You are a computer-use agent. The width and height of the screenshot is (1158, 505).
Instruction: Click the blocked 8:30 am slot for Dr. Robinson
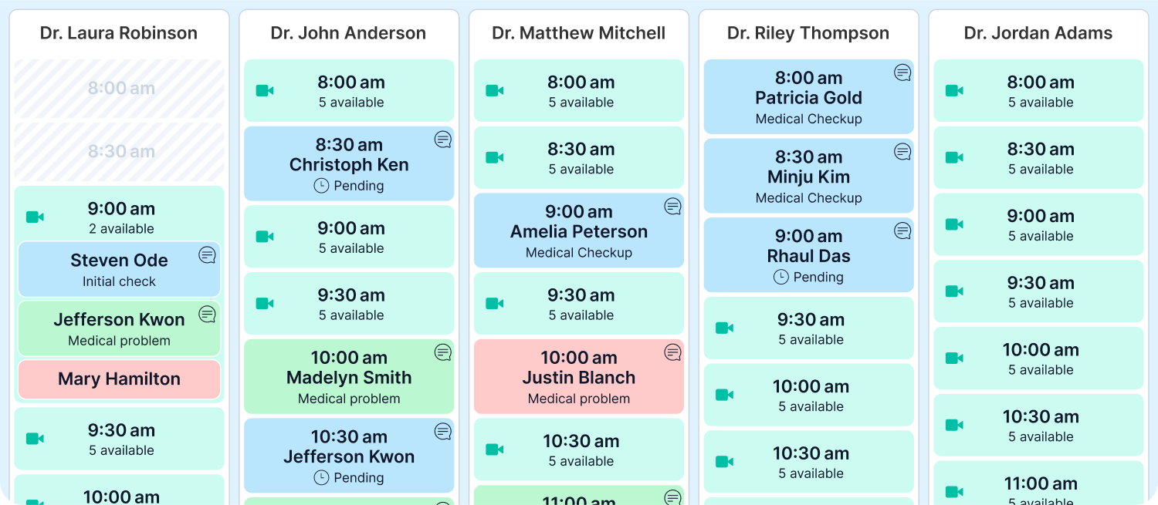pos(119,151)
